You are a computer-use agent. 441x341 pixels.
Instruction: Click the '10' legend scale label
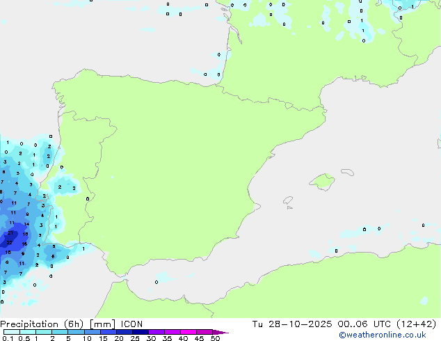pyautogui.click(x=87, y=338)
